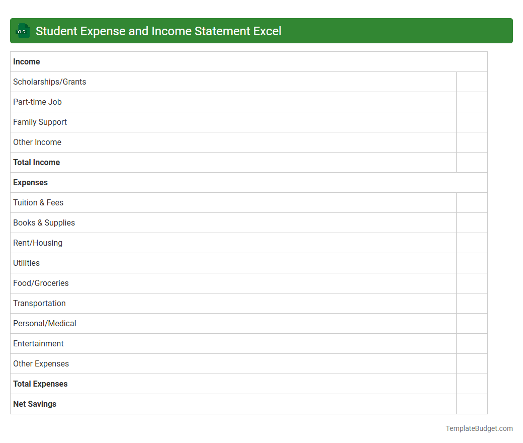Click the Entertainment row
The width and height of the screenshot is (523, 443).
pyautogui.click(x=38, y=343)
